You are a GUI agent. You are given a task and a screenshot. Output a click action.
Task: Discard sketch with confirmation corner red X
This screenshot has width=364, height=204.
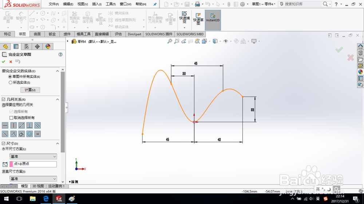[351, 58]
